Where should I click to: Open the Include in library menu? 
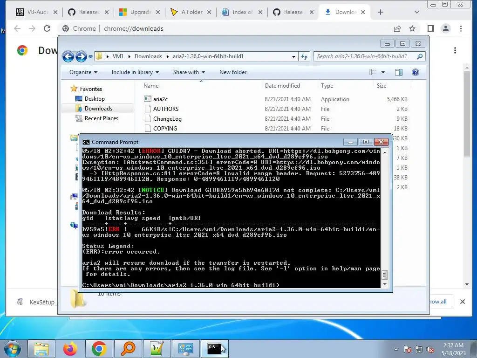[135, 72]
